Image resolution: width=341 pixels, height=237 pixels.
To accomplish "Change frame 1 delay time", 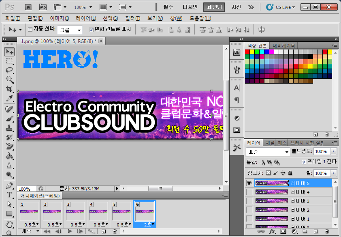I will (x=31, y=224).
